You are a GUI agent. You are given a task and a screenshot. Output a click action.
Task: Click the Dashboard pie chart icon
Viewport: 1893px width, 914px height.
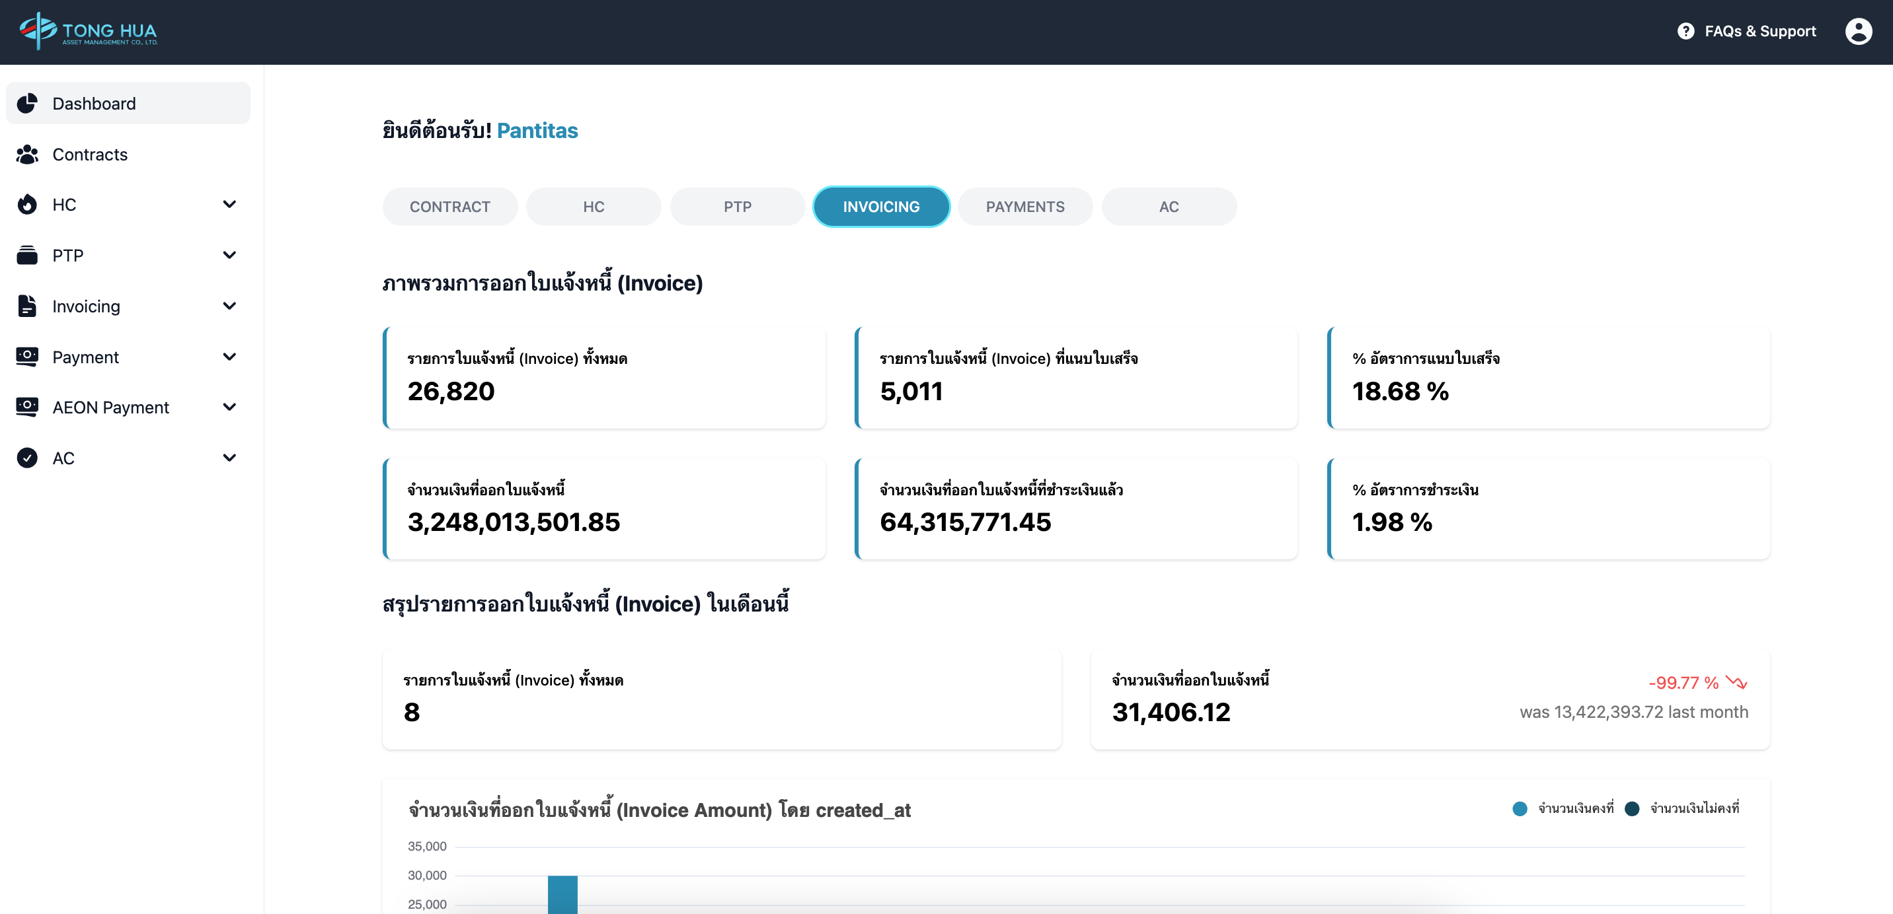[x=27, y=104]
